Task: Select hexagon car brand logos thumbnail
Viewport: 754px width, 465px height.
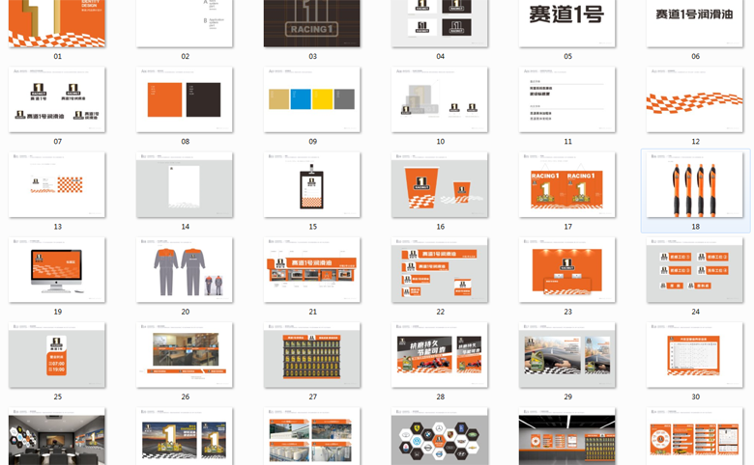Action: tap(440, 436)
